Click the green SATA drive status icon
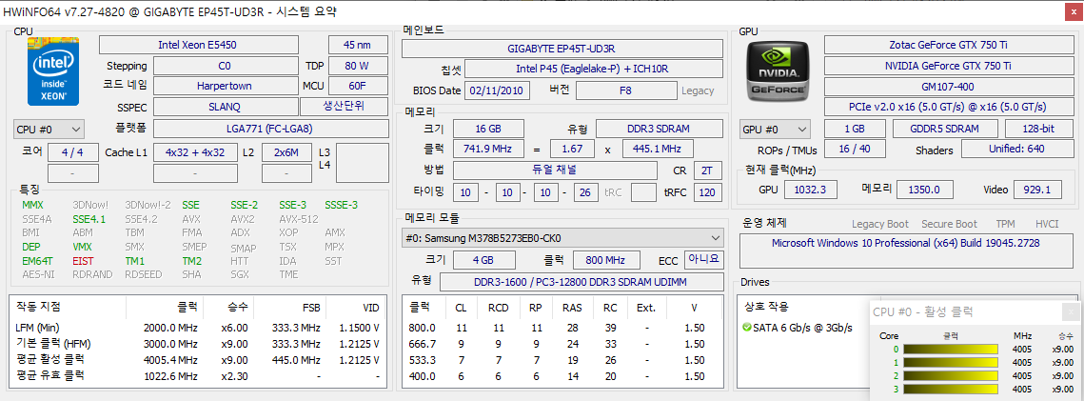Viewport: 1084px width, 401px height. coord(747,328)
